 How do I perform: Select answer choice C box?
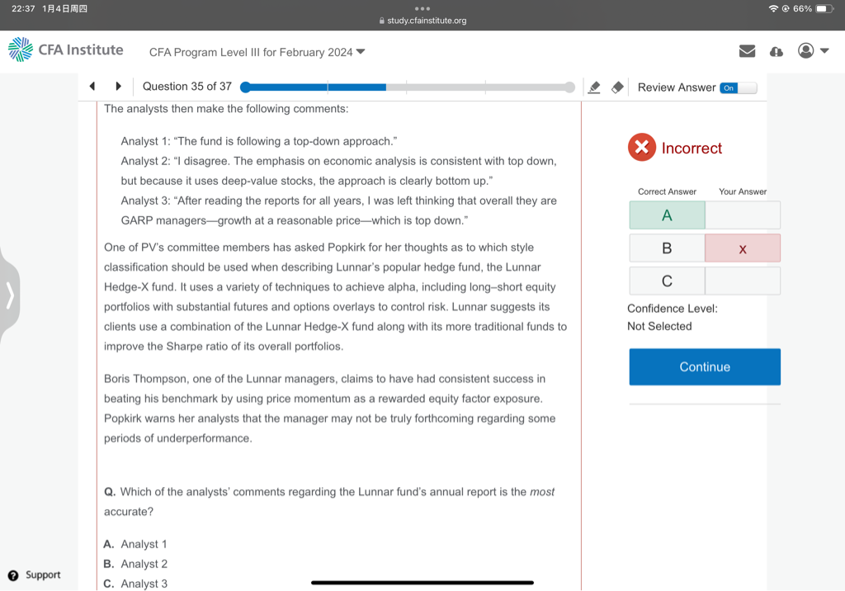(x=667, y=281)
